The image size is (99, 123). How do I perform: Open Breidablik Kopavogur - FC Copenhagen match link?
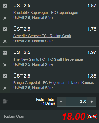tap(46, 13)
